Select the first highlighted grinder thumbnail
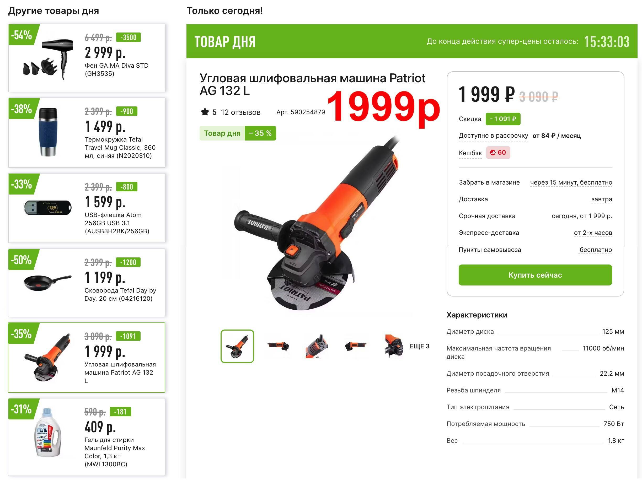Screen dimensions: 642x480 point(237,346)
